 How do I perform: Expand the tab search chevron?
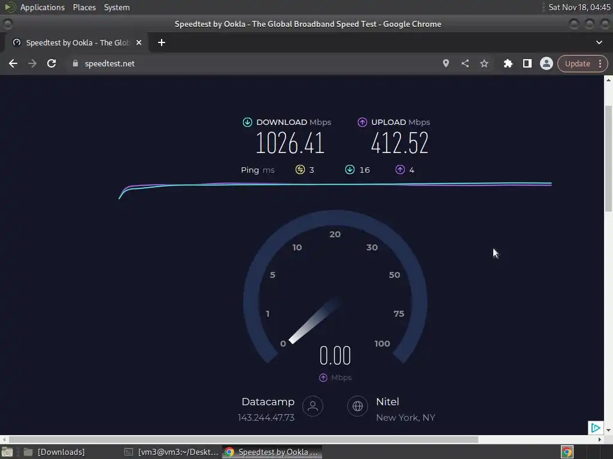(599, 42)
